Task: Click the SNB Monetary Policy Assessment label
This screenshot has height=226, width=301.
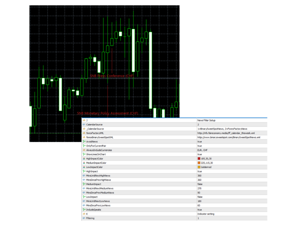Action: (108, 113)
